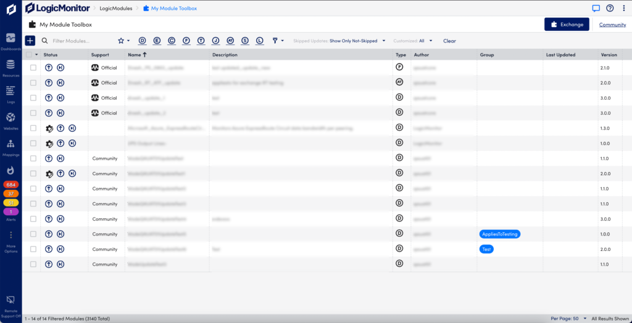Filter by SNMP SysOID (S) type icon
The width and height of the screenshot is (632, 323).
tap(244, 41)
